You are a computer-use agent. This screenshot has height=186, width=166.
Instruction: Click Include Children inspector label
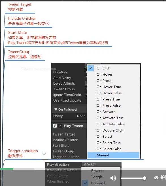[x=65, y=140]
